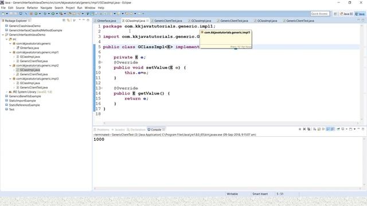Click the console Terminate icon
The width and height of the screenshot is (367, 206).
tap(300, 129)
